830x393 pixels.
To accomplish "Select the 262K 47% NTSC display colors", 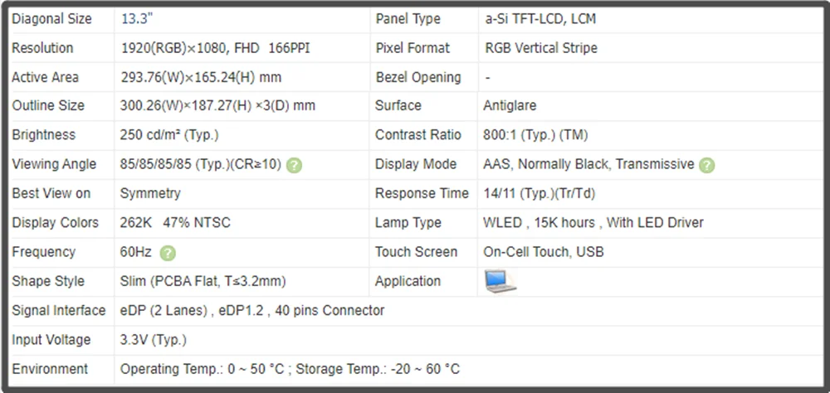I will (175, 223).
